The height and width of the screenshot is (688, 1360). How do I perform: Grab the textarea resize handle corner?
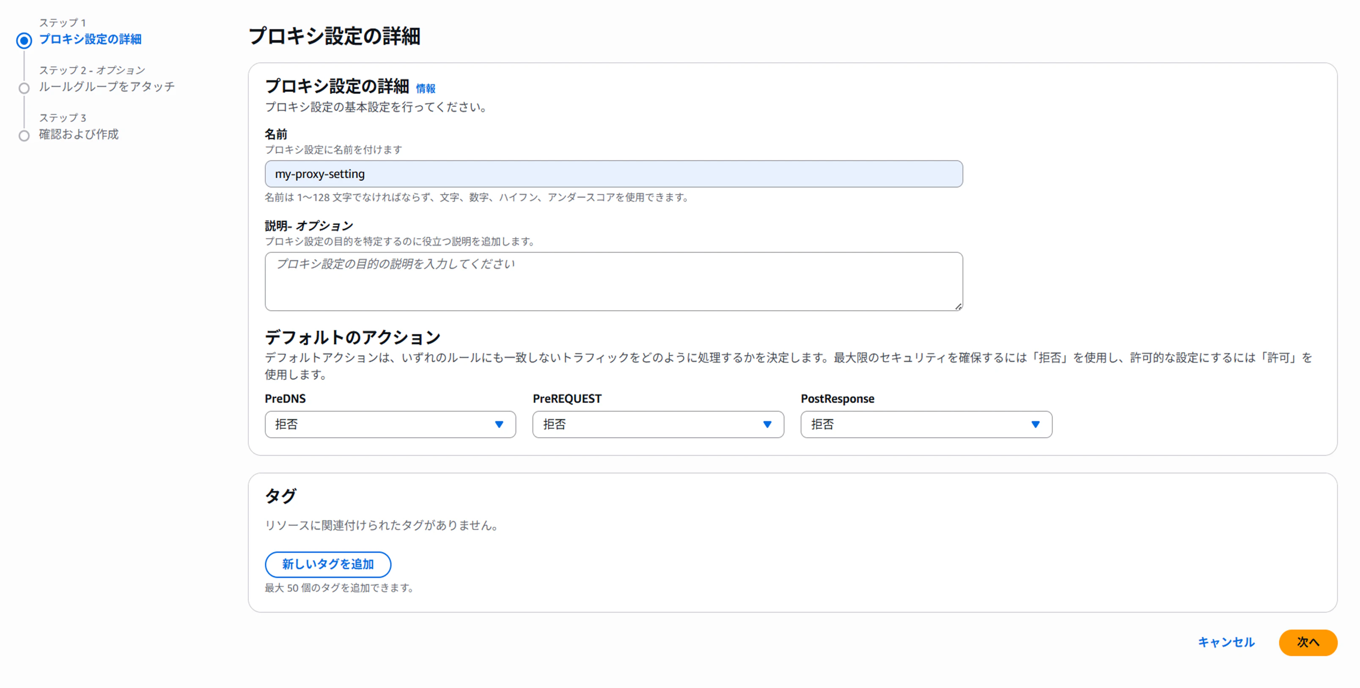click(958, 306)
